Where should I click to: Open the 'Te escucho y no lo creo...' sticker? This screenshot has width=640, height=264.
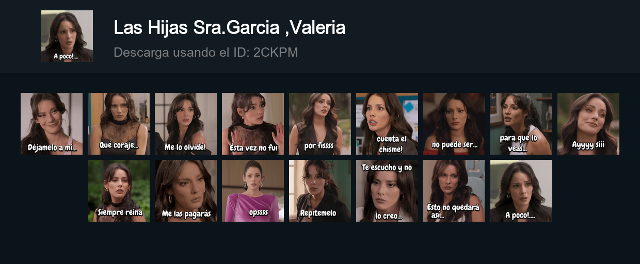pyautogui.click(x=387, y=191)
